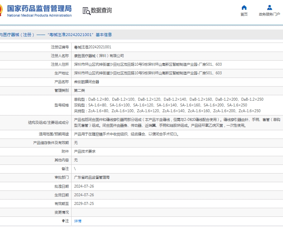Go to 首页 text link
Screen dimensions: 283x228
(244, 14)
